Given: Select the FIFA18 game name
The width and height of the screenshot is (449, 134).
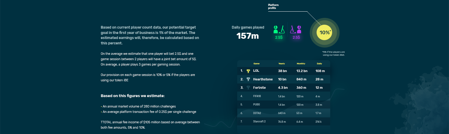Looking at the screenshot, I should [x=257, y=96].
